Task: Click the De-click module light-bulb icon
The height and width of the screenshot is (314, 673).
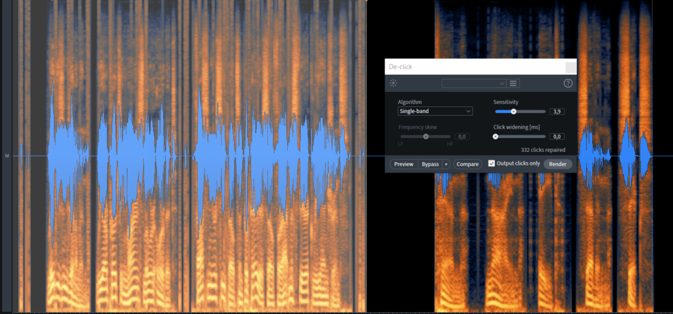Action: tap(393, 83)
